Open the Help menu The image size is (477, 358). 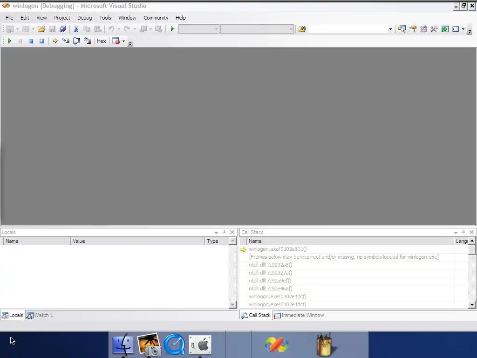coord(180,18)
